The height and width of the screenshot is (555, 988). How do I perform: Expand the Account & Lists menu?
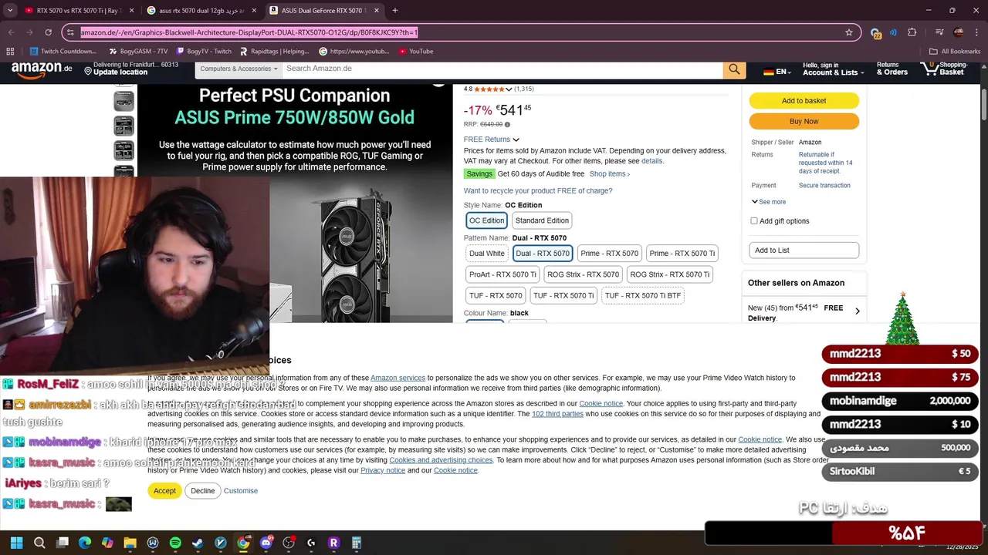[833, 69]
